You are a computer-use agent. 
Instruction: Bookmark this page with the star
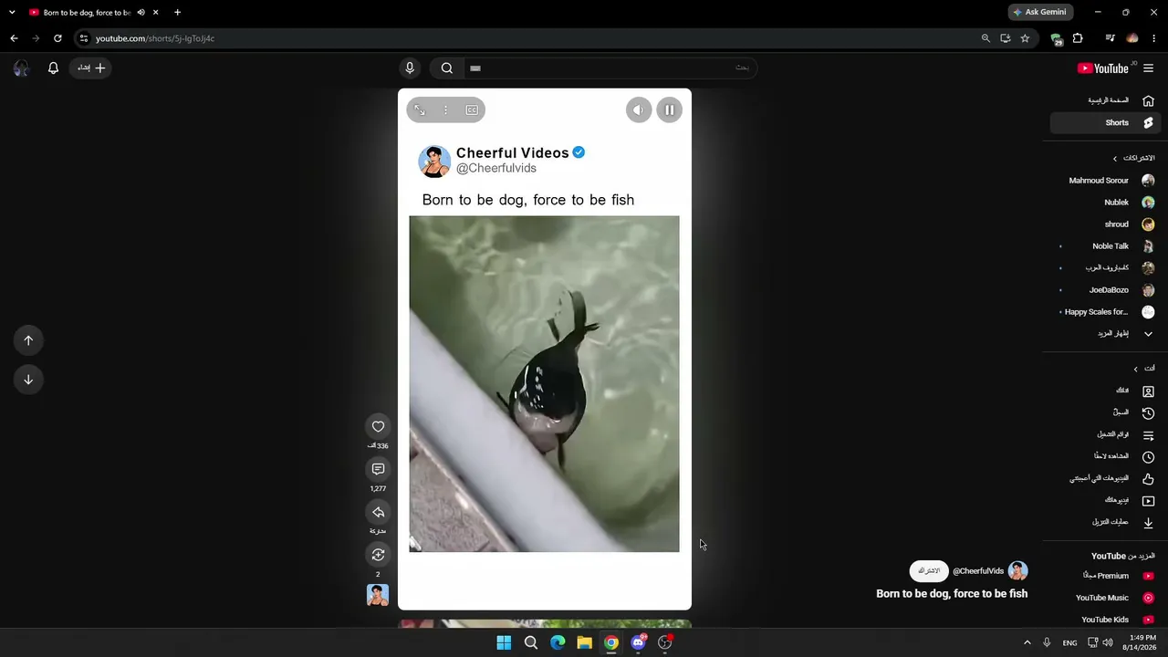coord(1025,38)
